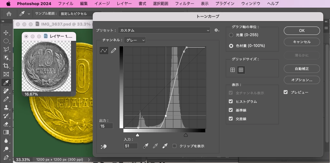330x163 pixels.
Task: Click the white input slider triangle below the graph
Action: (x=137, y=135)
